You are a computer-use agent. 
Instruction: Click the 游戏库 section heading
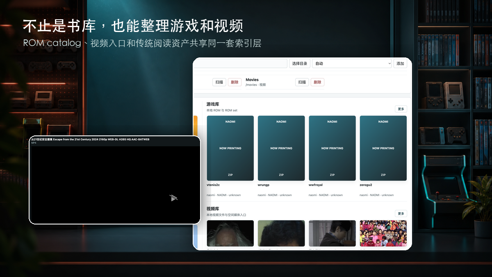(x=213, y=105)
